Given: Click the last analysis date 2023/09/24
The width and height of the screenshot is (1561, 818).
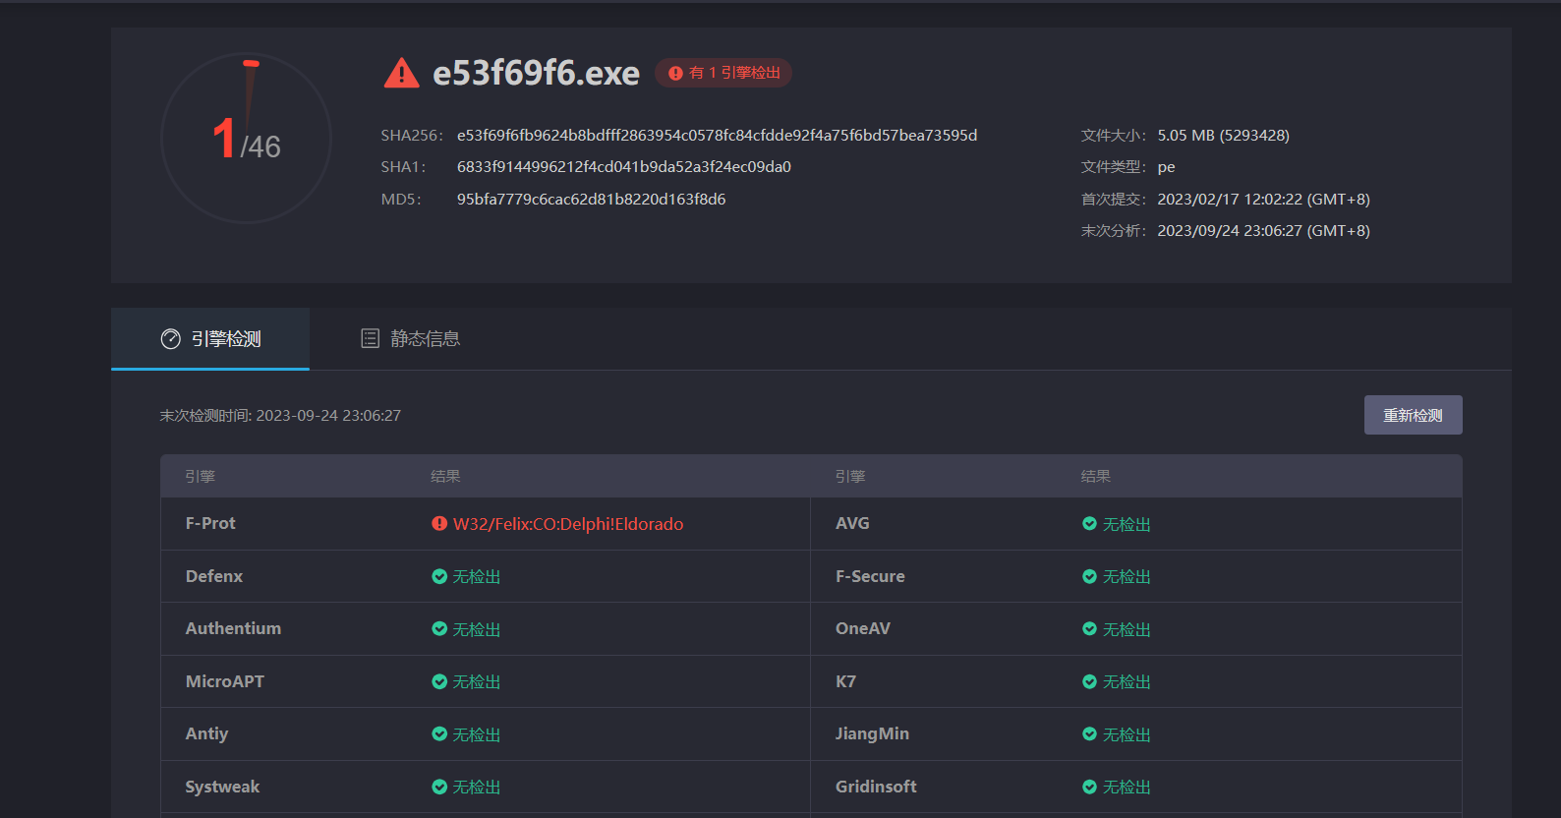Looking at the screenshot, I should 1263,231.
